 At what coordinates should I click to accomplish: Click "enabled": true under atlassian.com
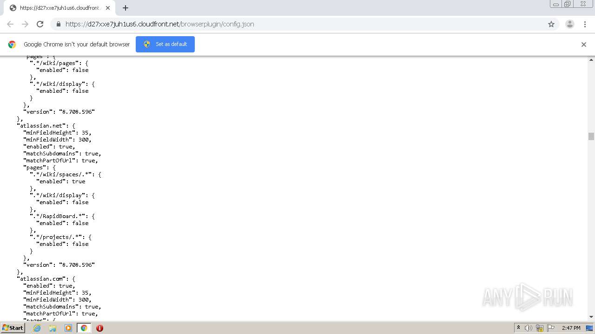click(49, 286)
